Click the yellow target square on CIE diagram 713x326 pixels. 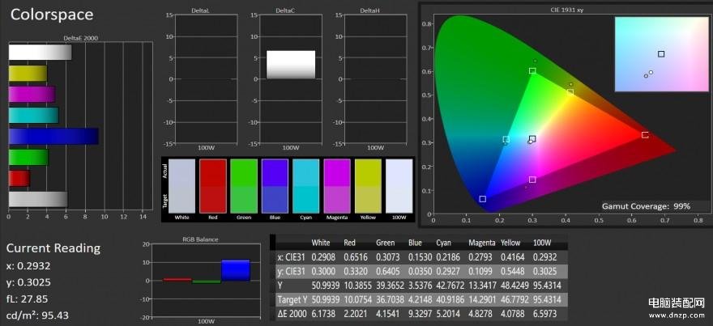pos(570,93)
